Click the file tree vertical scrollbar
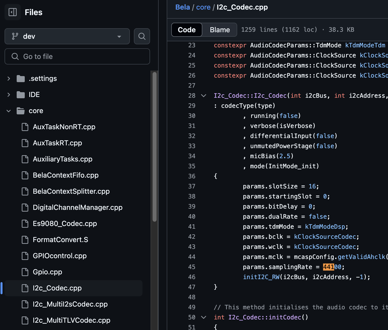Image resolution: width=388 pixels, height=330 pixels. click(x=155, y=146)
